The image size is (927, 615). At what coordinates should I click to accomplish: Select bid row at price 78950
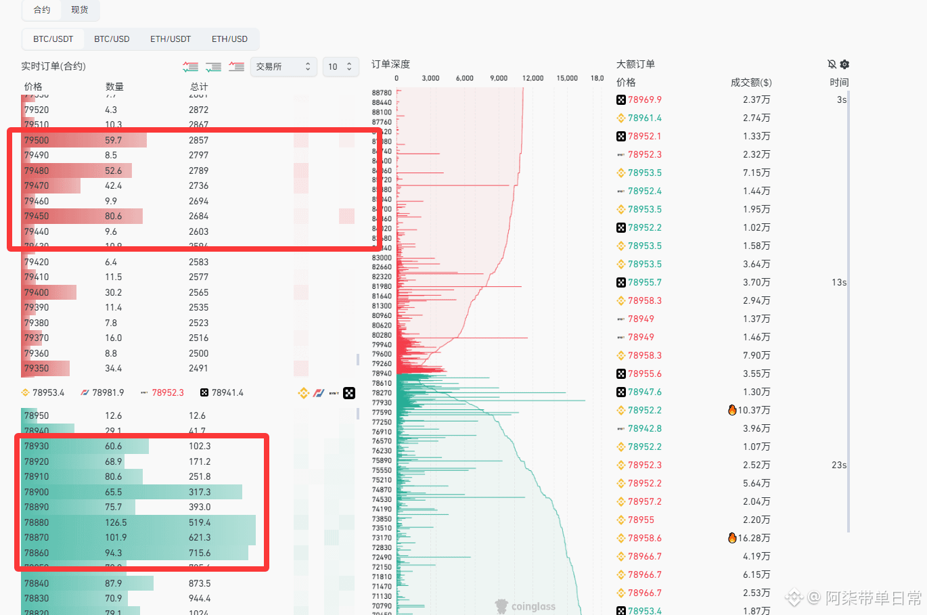[x=188, y=415]
